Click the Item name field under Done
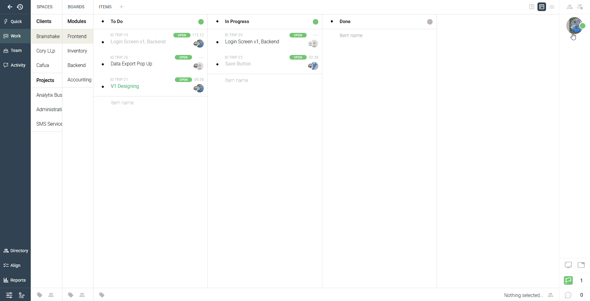This screenshot has width=590, height=301. pos(351,36)
